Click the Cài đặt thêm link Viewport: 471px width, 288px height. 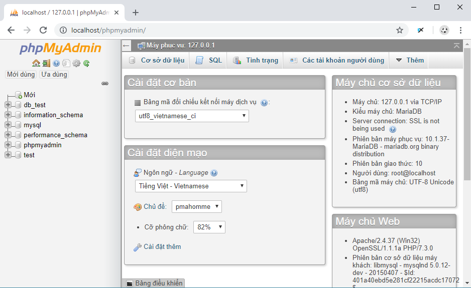[162, 246]
